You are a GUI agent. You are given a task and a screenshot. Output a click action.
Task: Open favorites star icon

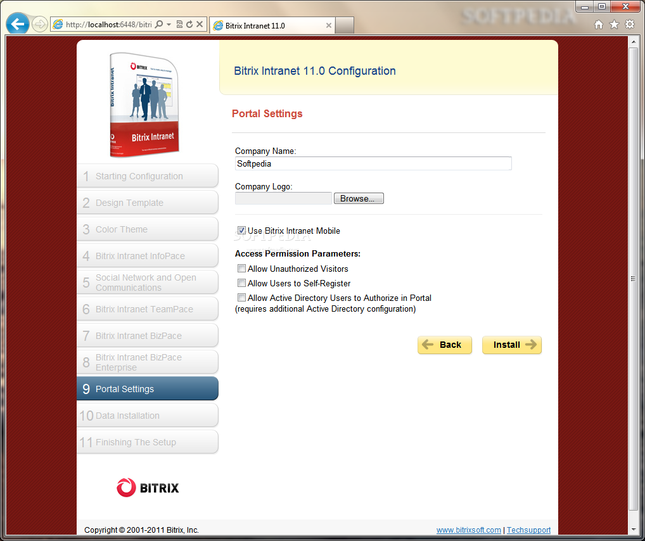614,25
